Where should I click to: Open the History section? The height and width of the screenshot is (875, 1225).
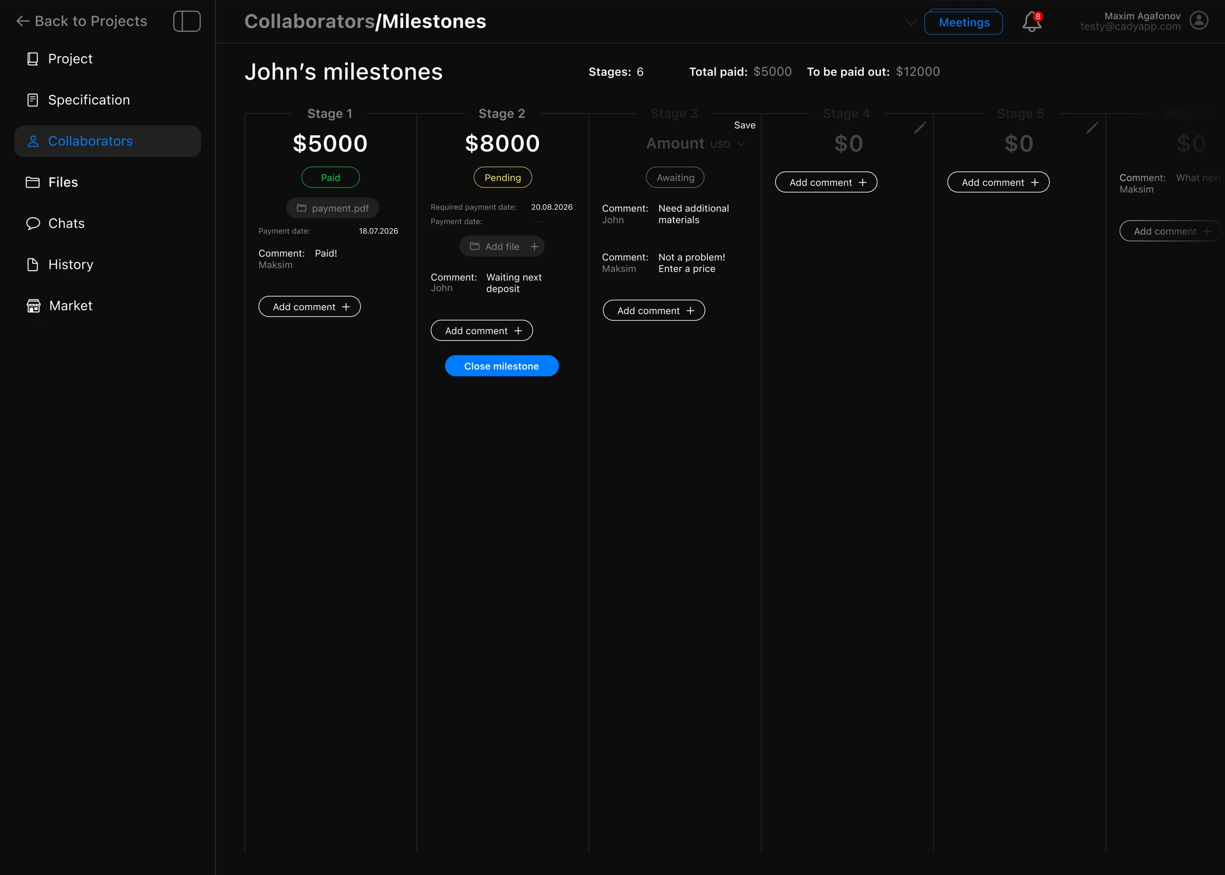(x=107, y=265)
